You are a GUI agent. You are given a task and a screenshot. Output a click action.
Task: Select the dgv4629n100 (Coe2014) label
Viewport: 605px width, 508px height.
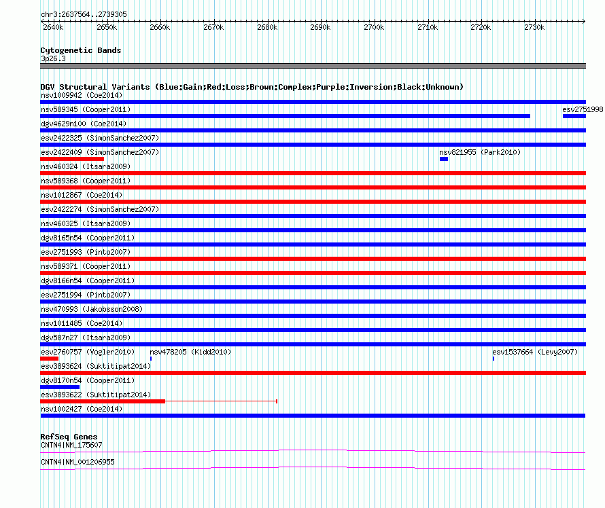(x=84, y=124)
